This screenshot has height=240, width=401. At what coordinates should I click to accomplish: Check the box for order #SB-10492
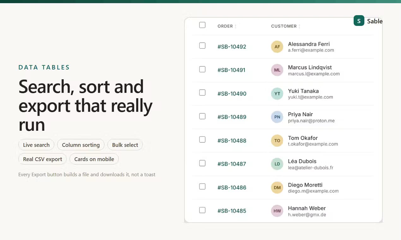click(x=202, y=45)
